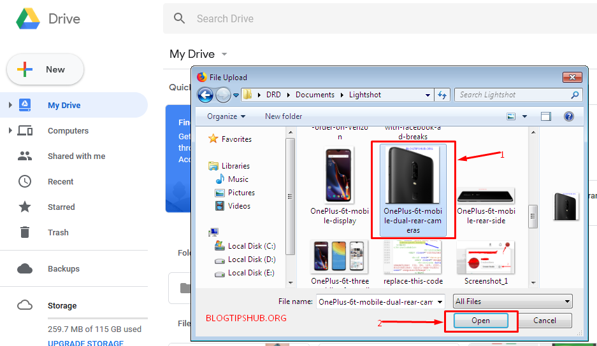597x346 pixels.
Task: Click the clock Recent icon
Action: [x=25, y=181]
